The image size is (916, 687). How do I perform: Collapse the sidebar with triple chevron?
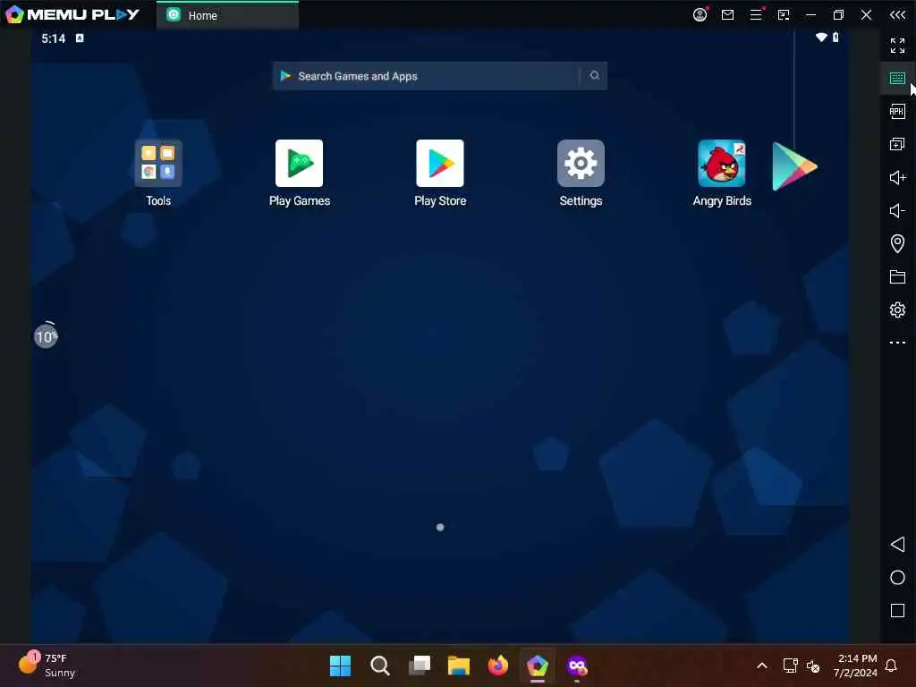click(x=897, y=14)
